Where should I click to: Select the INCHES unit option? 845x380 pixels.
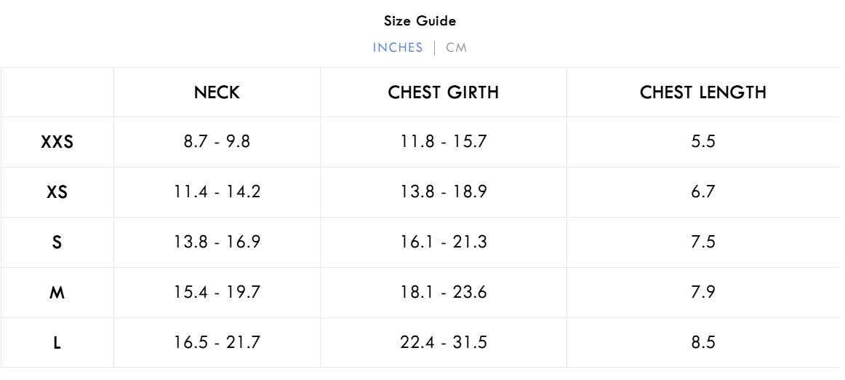pos(398,48)
